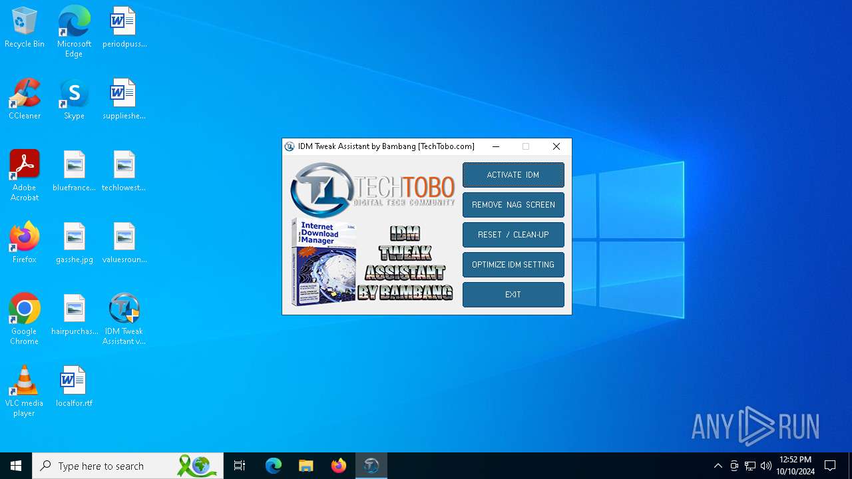Click the Meet Now tray icon
Viewport: 852px width, 479px height.
click(x=734, y=466)
